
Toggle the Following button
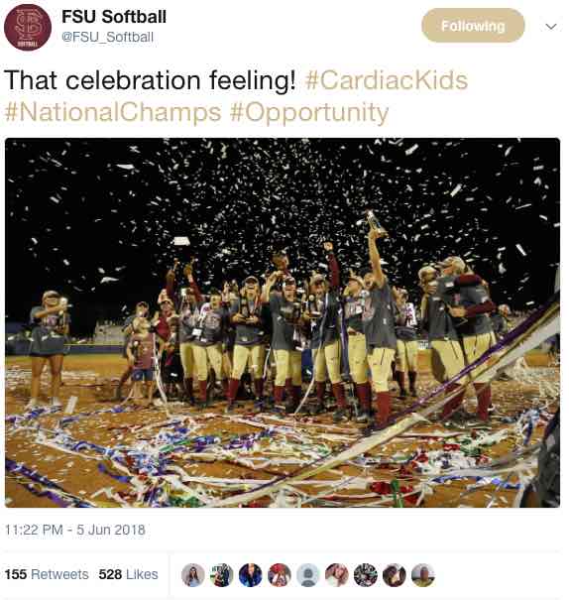pyautogui.click(x=473, y=26)
